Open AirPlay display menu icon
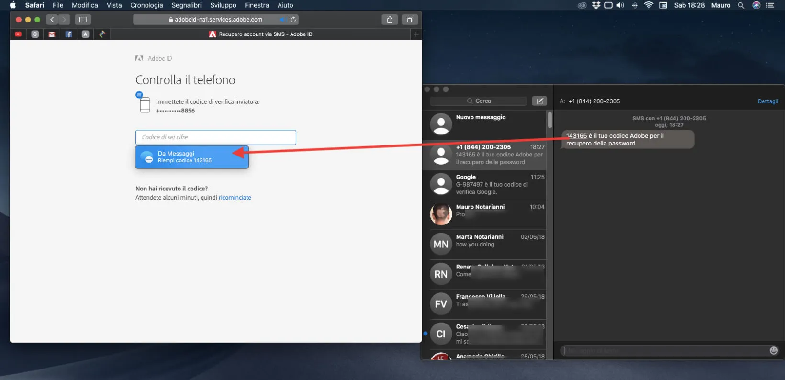This screenshot has width=785, height=380. [608, 5]
